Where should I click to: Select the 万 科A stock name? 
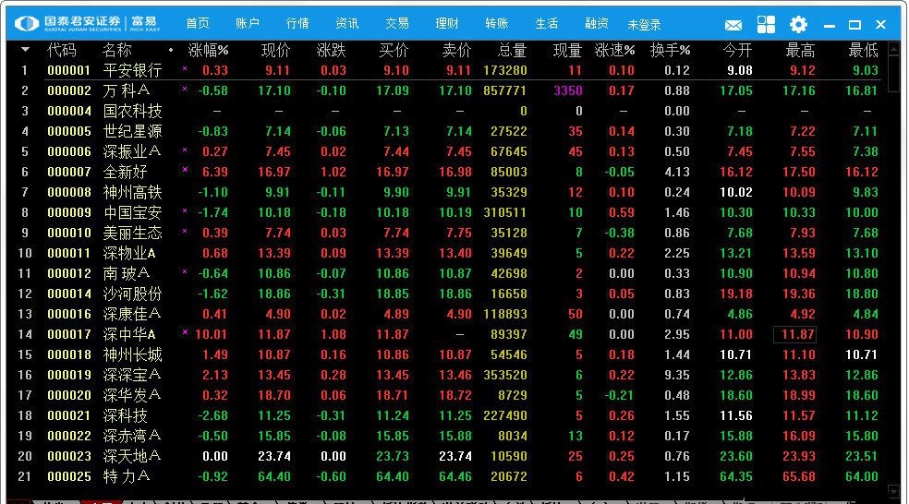click(127, 91)
